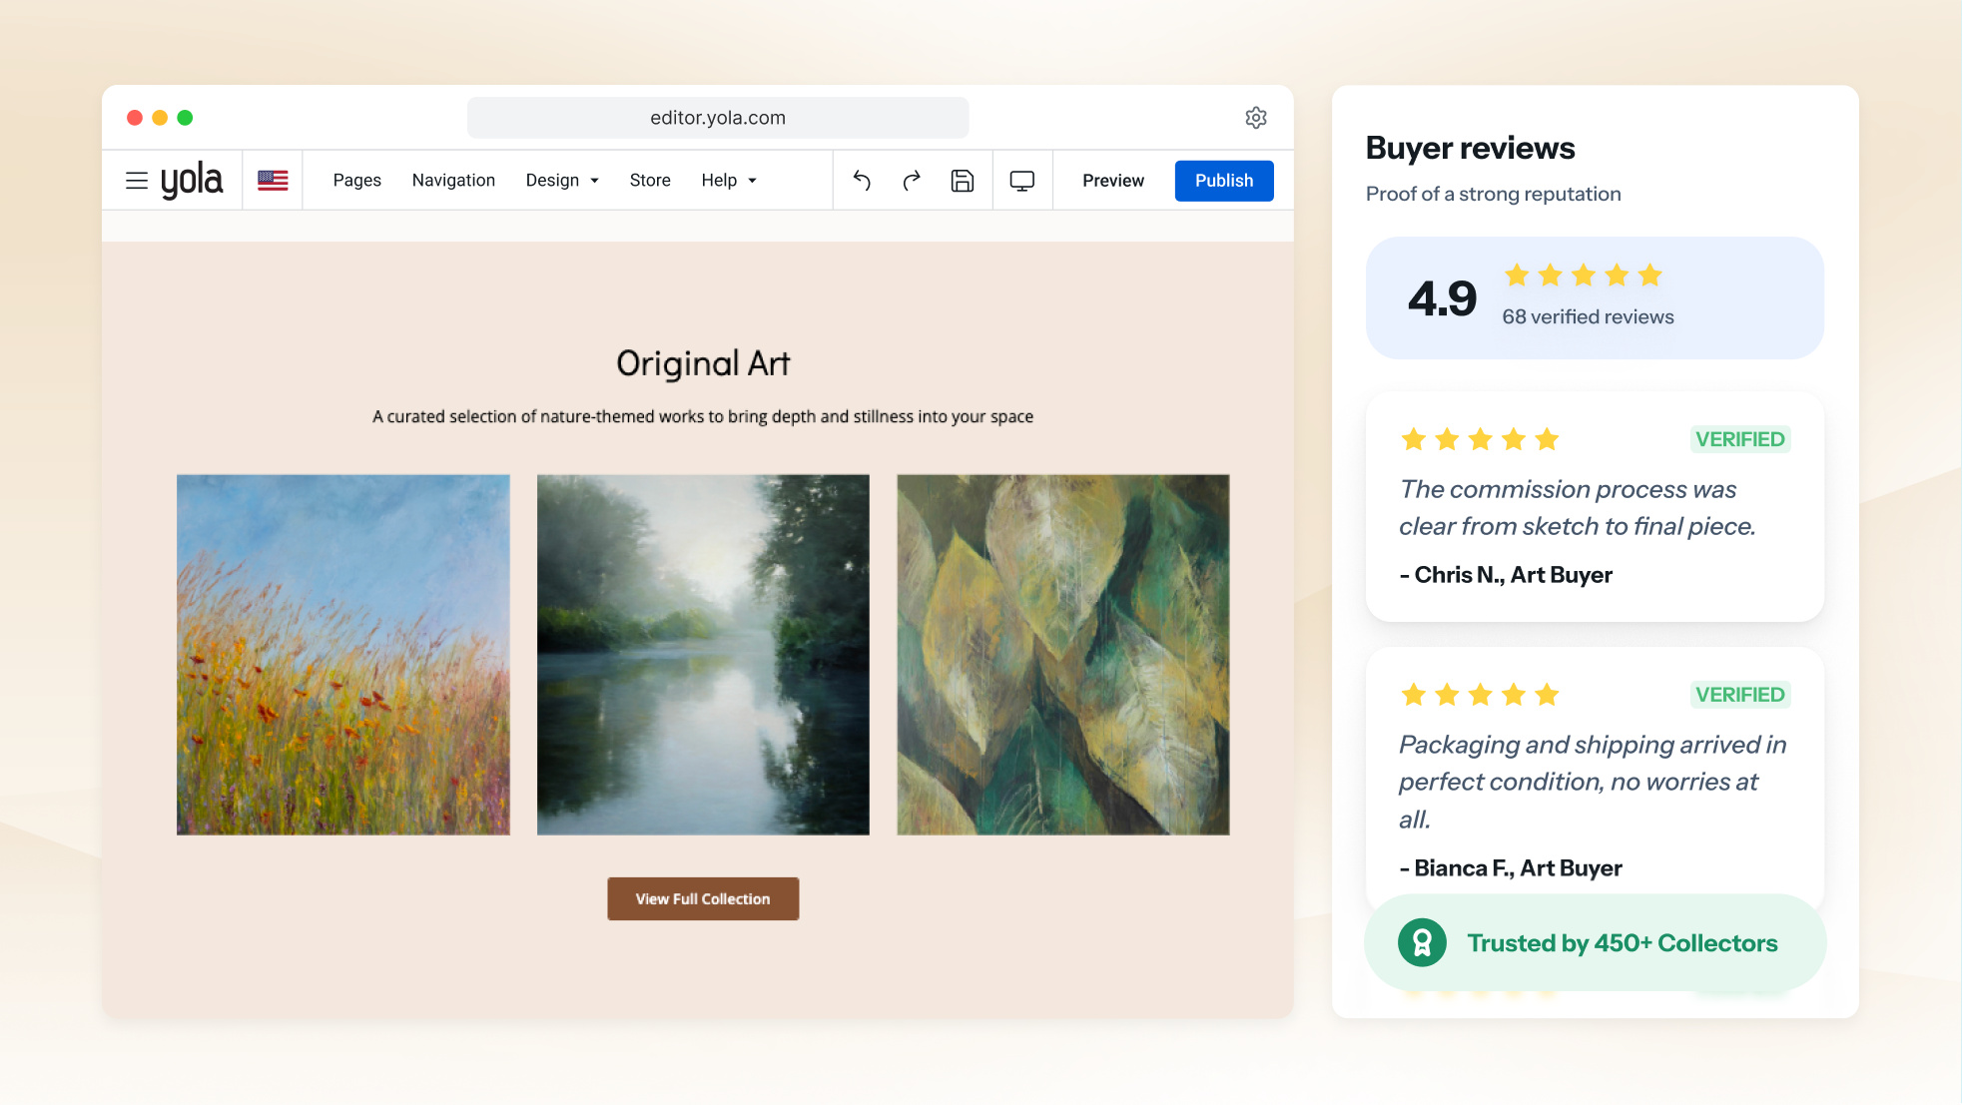This screenshot has height=1105, width=1962.
Task: Click the commission process review quote
Action: click(x=1578, y=507)
